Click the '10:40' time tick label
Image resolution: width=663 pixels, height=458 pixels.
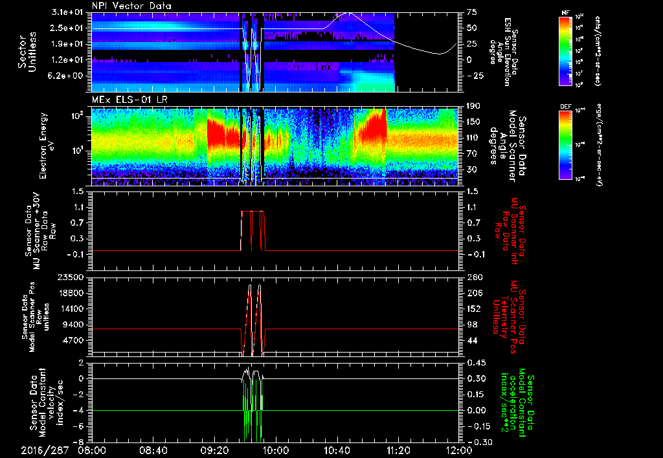pos(337,450)
